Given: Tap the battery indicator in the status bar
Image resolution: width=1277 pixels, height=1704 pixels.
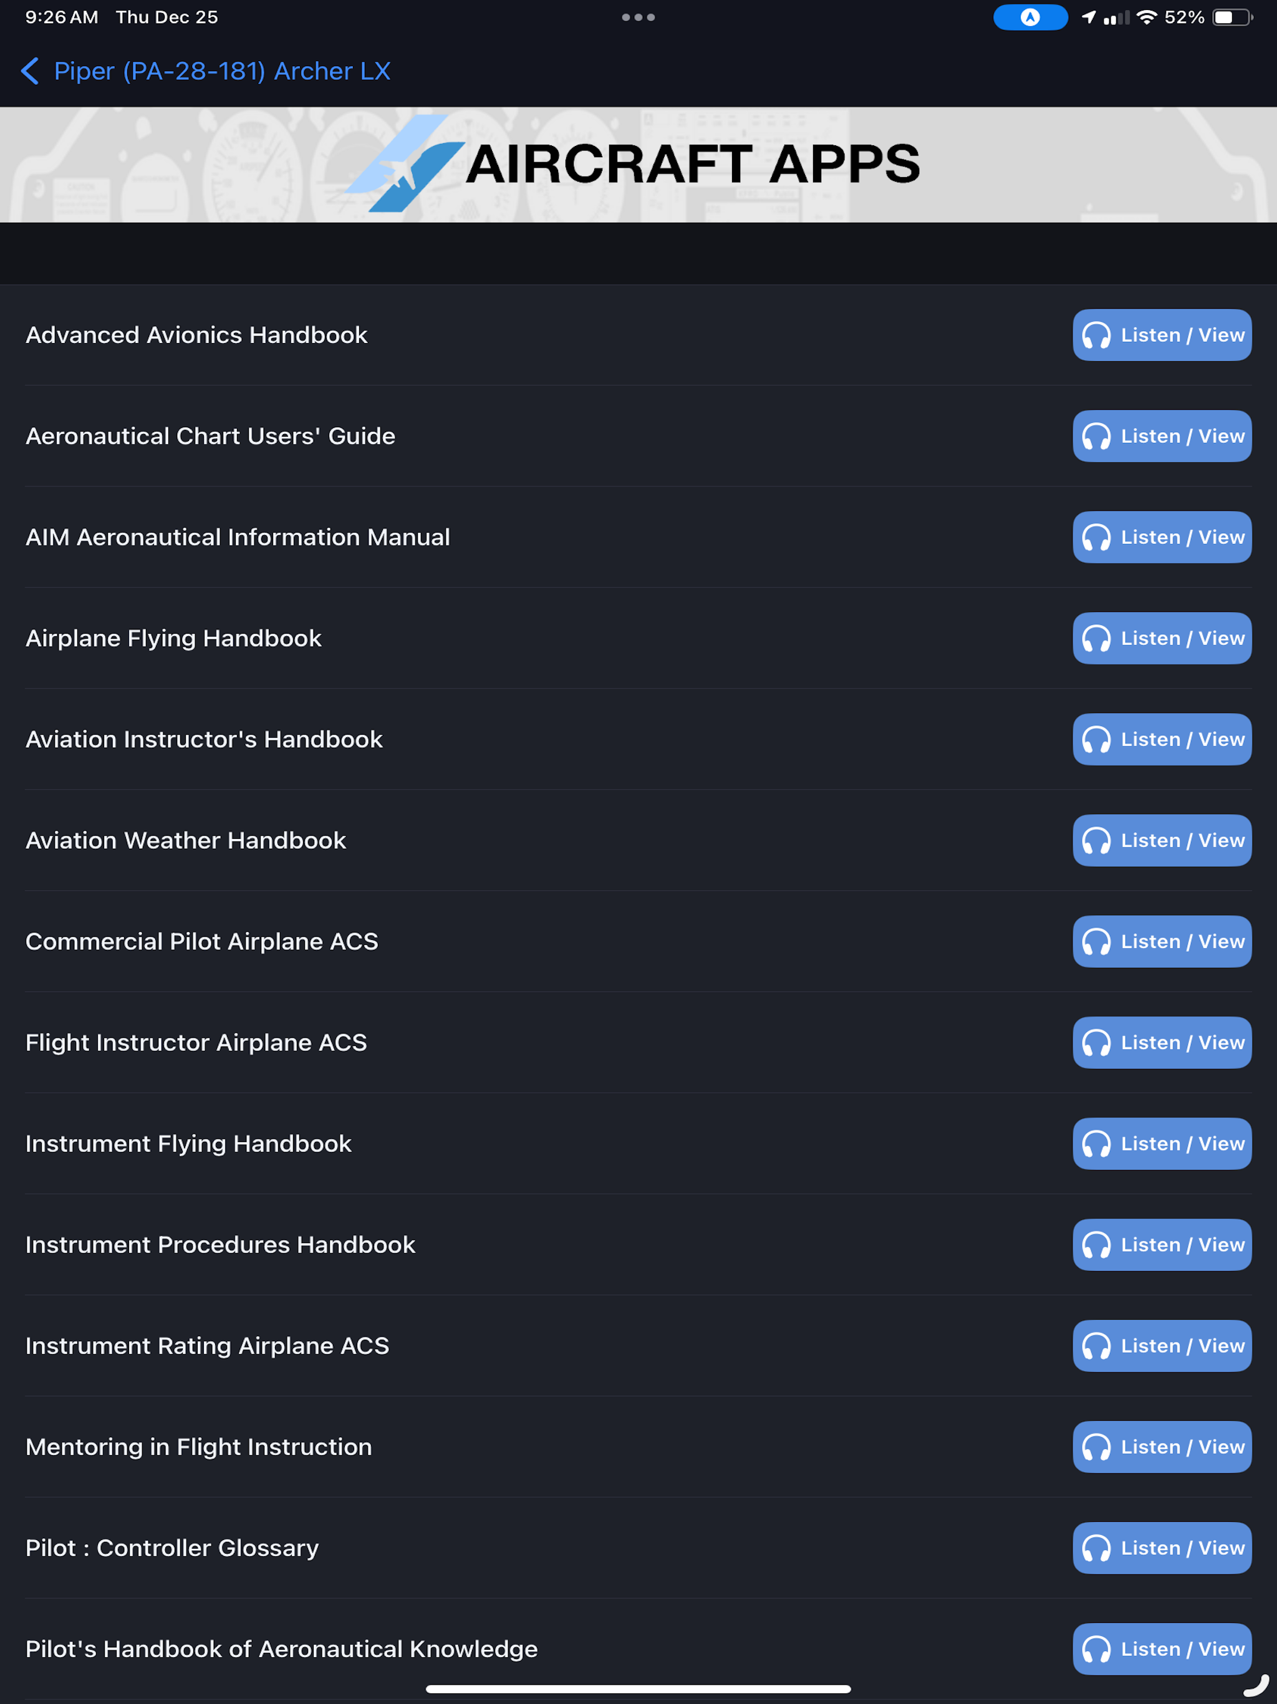Looking at the screenshot, I should (1230, 16).
